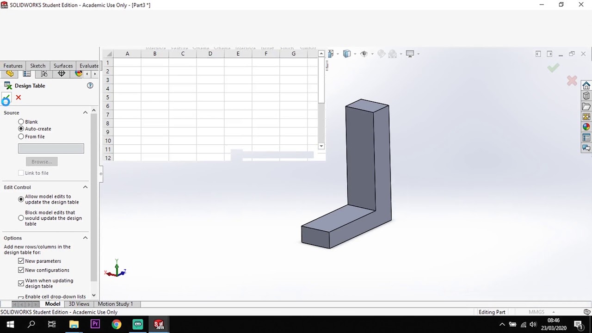
Task: Click the Browse... button
Action: coord(42,162)
